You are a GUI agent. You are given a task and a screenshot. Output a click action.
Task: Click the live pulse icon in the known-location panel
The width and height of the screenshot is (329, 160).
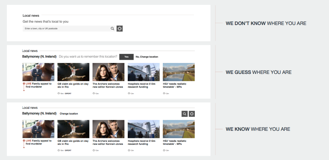(x=24, y=141)
